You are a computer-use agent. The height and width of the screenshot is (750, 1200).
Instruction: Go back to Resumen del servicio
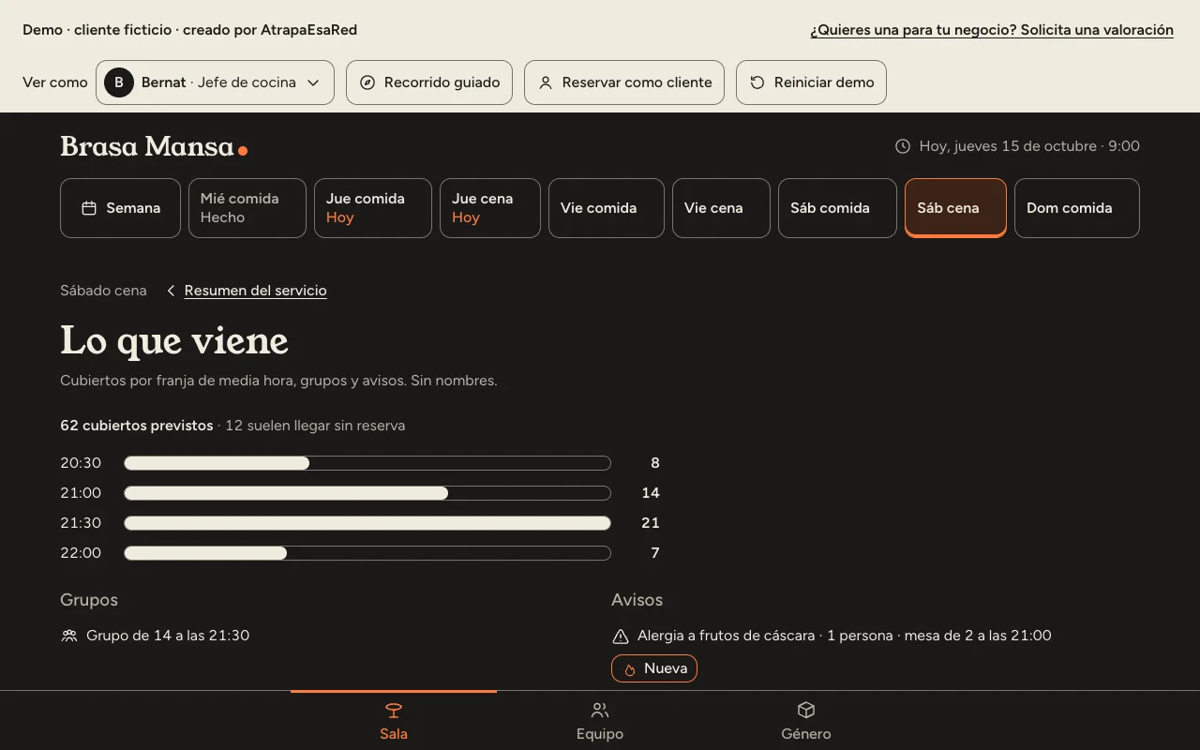[x=255, y=291]
